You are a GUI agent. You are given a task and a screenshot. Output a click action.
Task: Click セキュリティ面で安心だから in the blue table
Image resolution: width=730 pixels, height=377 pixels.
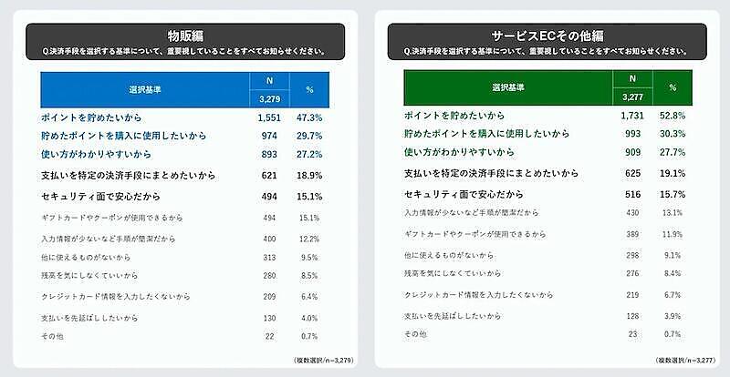tap(101, 195)
